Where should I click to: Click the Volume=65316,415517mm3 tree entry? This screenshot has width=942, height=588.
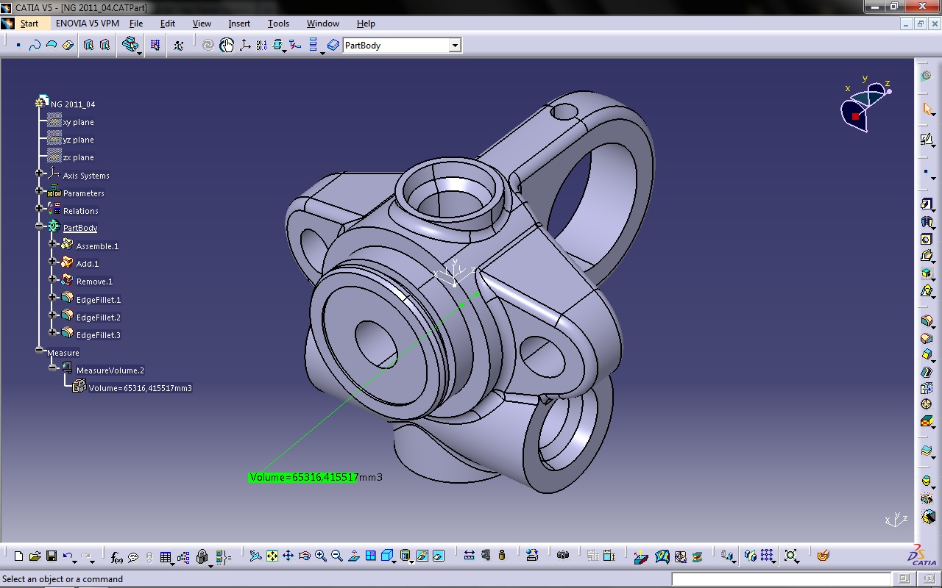(x=141, y=388)
